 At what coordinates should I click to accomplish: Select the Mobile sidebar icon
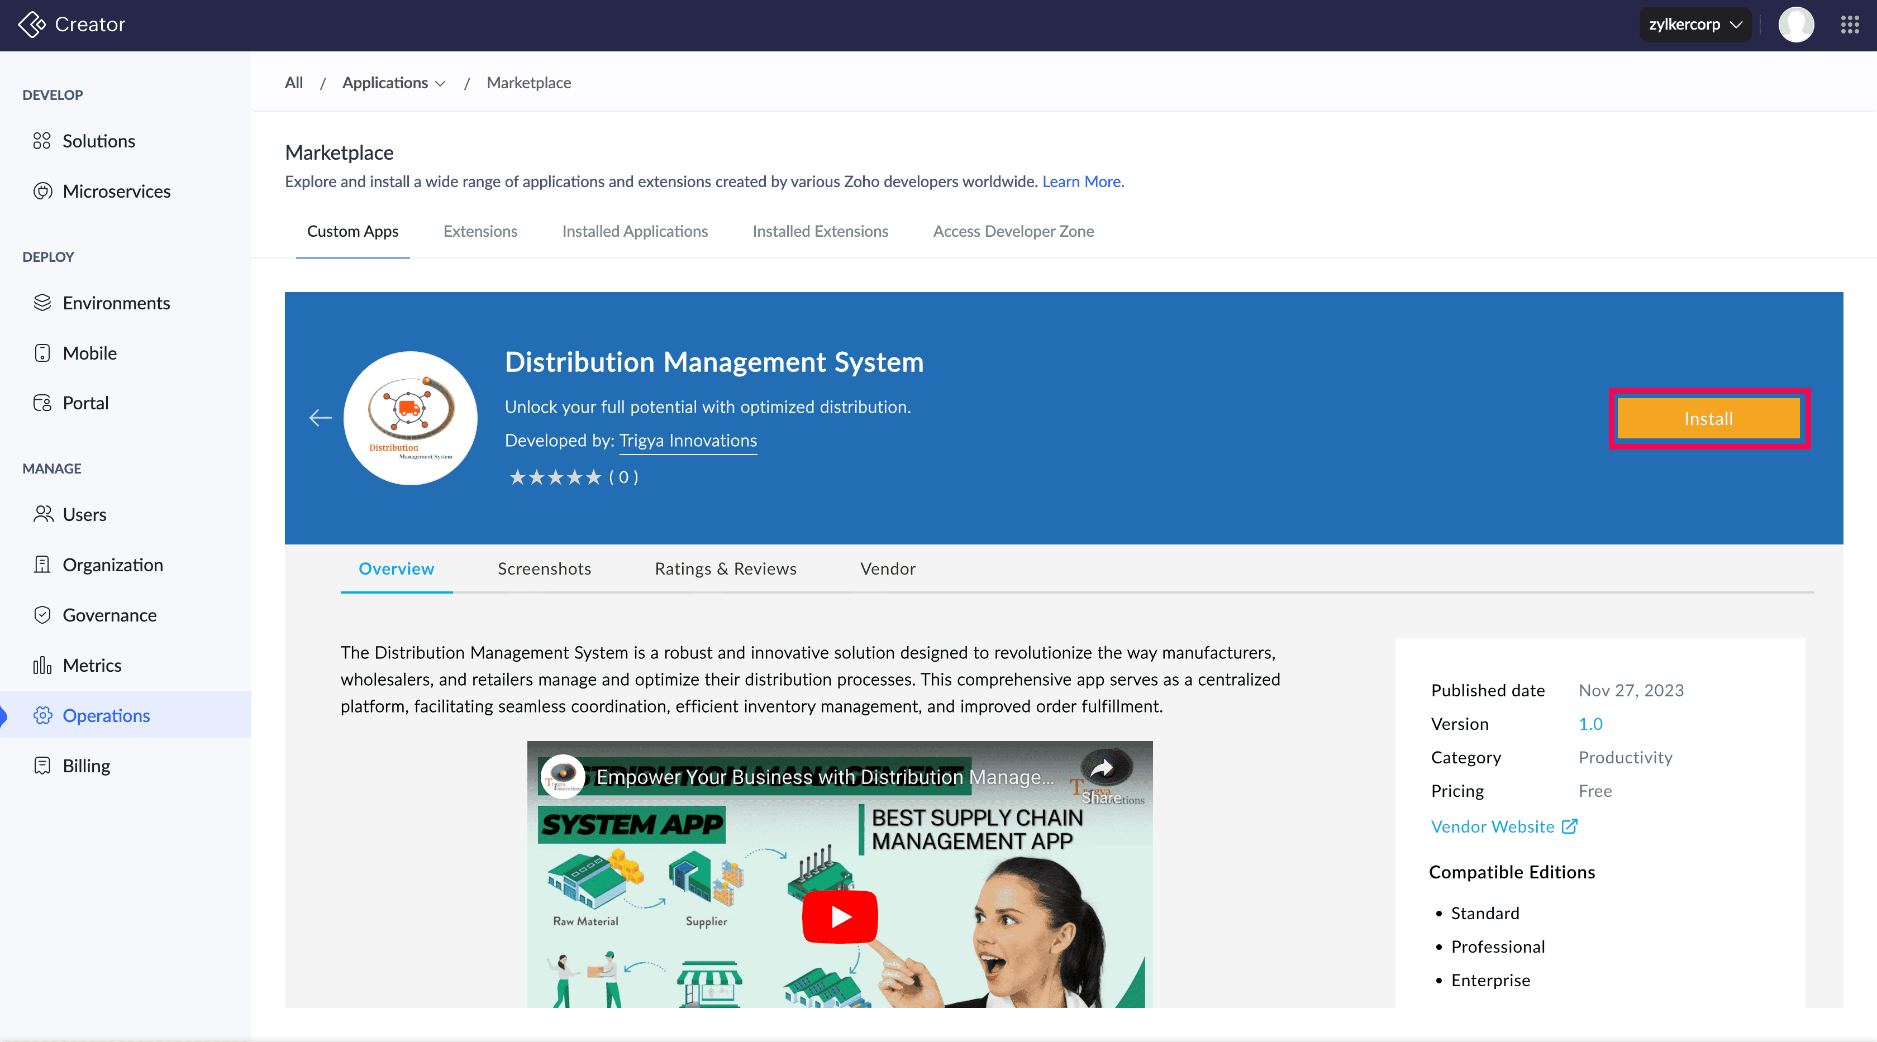42,352
